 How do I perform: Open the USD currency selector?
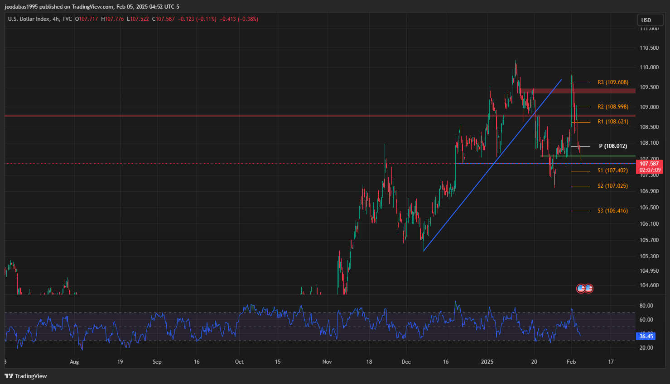[650, 20]
